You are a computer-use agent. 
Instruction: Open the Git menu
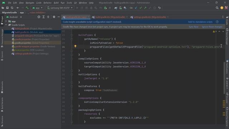coord(75,3)
